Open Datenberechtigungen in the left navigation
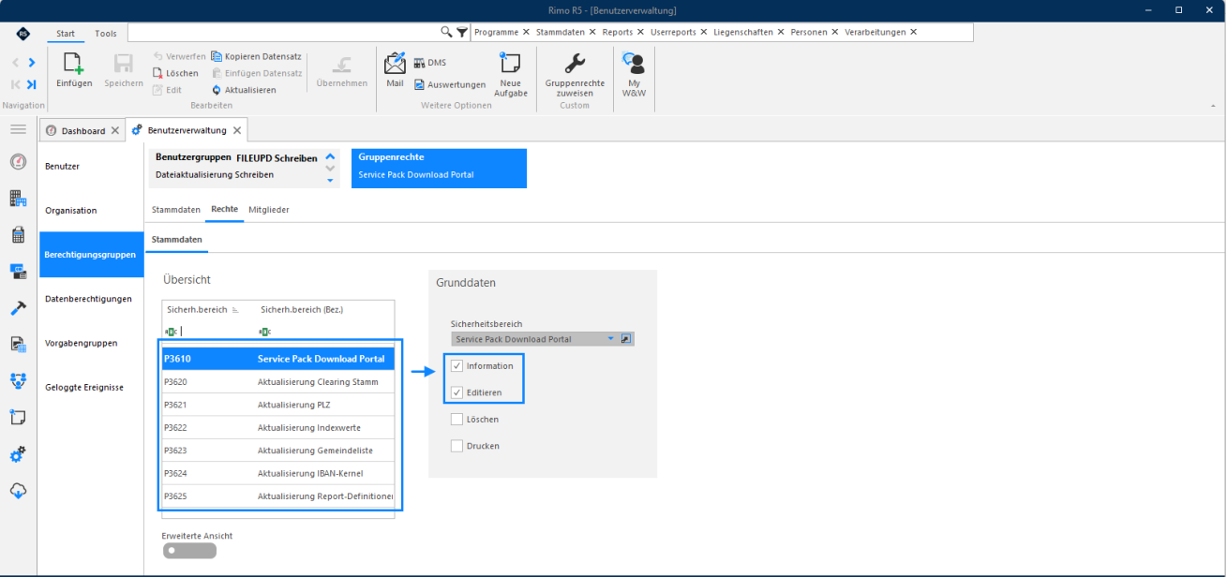Image resolution: width=1227 pixels, height=577 pixels. click(x=92, y=299)
